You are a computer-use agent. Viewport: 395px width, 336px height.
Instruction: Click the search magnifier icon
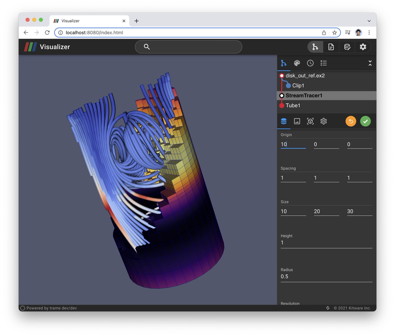tap(147, 47)
